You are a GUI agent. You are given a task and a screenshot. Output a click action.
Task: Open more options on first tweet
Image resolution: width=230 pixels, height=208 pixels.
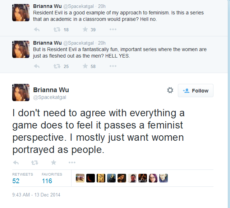pos(113,30)
